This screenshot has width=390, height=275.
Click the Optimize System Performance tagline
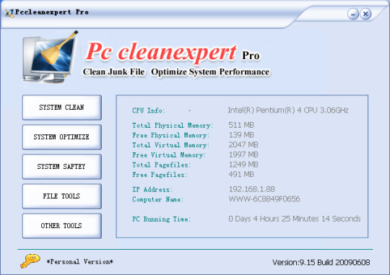[x=210, y=72]
